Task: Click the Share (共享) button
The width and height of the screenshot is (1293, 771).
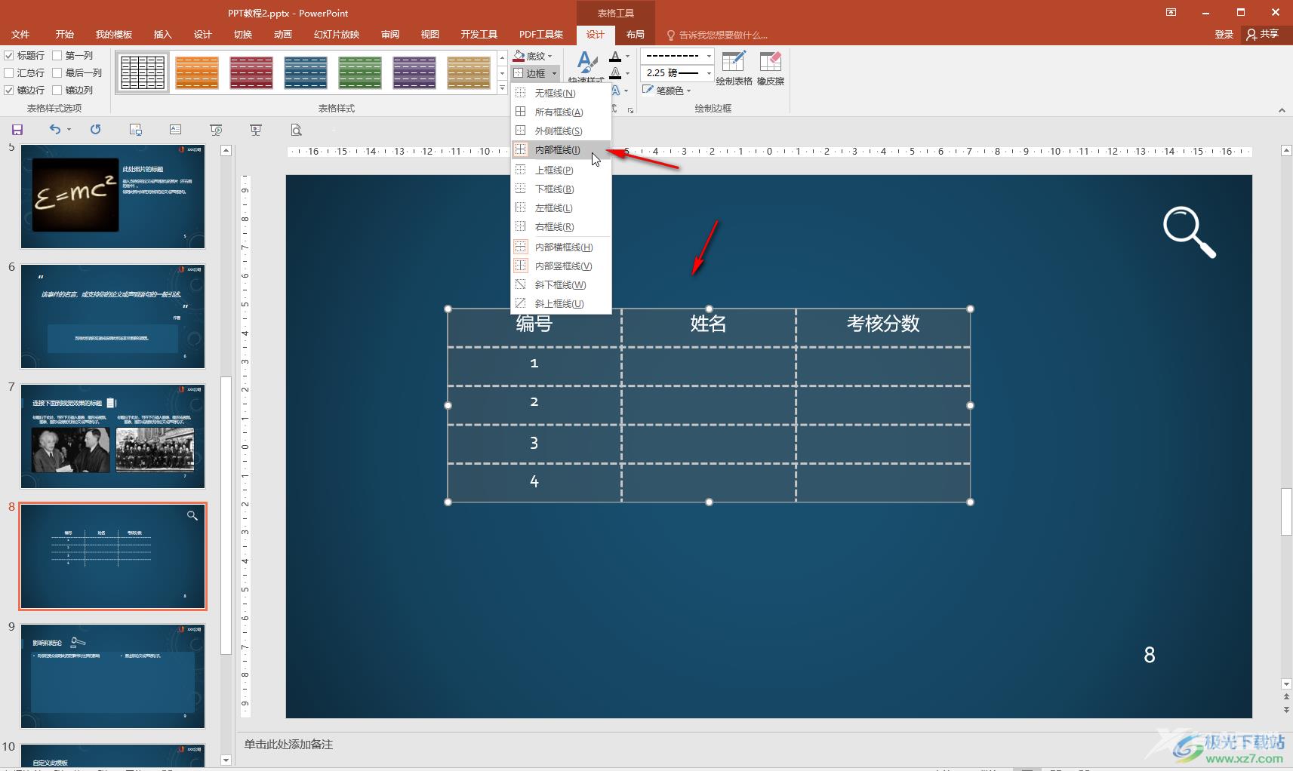Action: click(1263, 35)
